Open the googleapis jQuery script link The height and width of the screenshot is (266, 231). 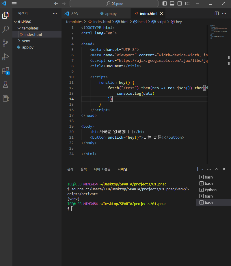163,61
